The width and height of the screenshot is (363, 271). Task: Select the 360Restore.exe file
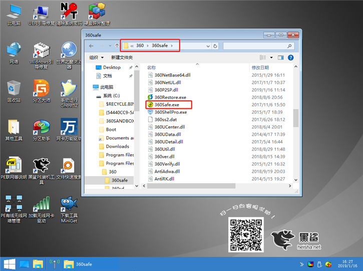pyautogui.click(x=170, y=97)
